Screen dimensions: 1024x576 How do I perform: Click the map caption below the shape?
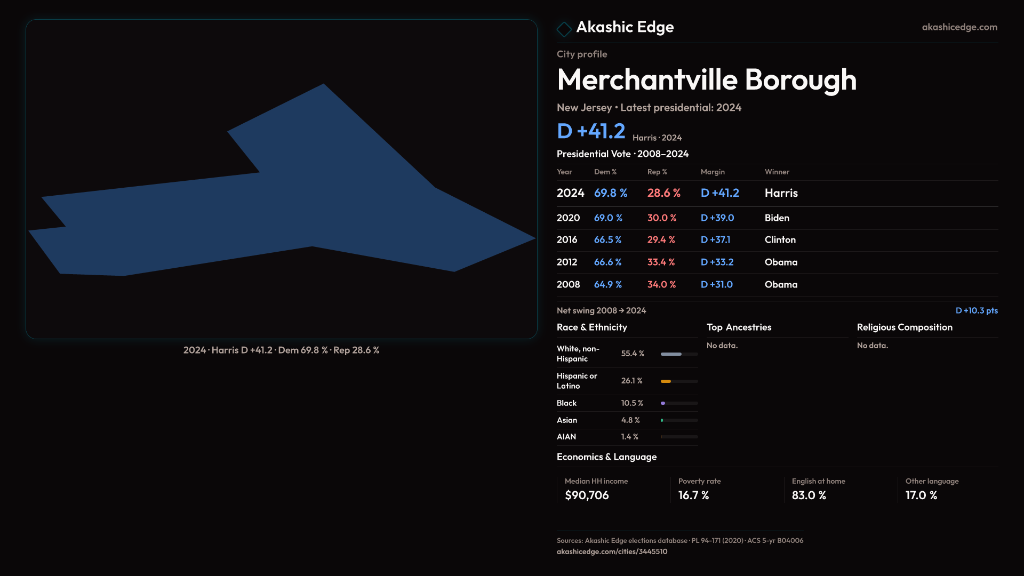click(x=281, y=350)
